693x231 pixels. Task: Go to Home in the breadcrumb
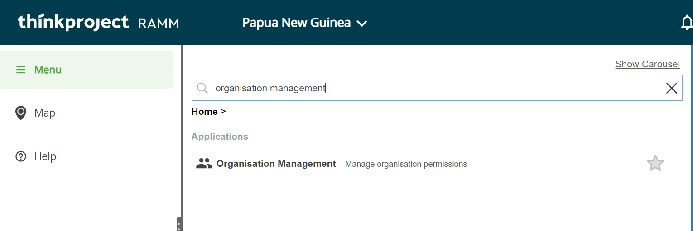(204, 112)
